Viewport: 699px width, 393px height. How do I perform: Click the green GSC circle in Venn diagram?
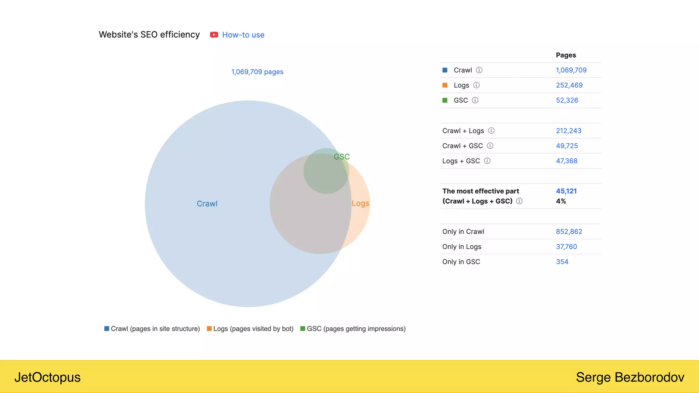[x=326, y=171]
